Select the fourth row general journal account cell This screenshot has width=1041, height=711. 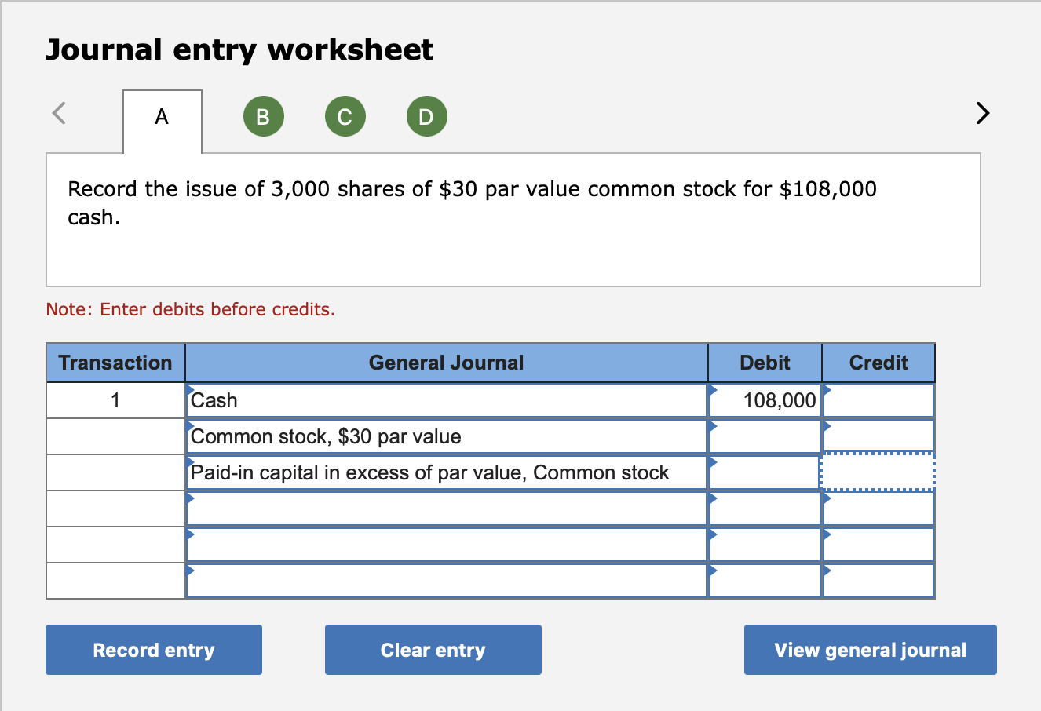pyautogui.click(x=447, y=509)
